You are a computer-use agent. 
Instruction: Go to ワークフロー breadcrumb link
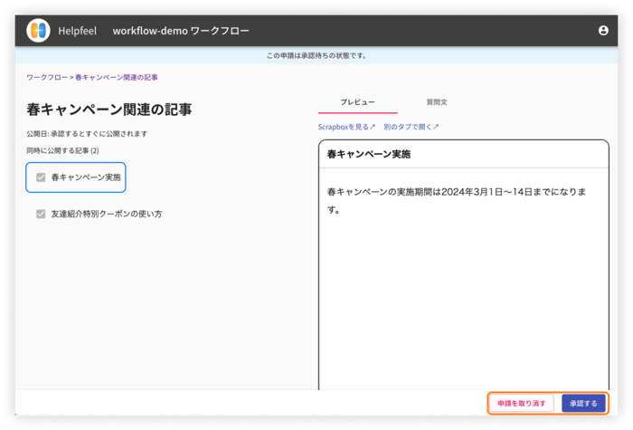coord(47,77)
